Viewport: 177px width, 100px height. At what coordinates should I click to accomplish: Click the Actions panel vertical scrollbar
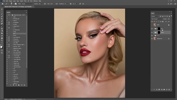(27, 42)
